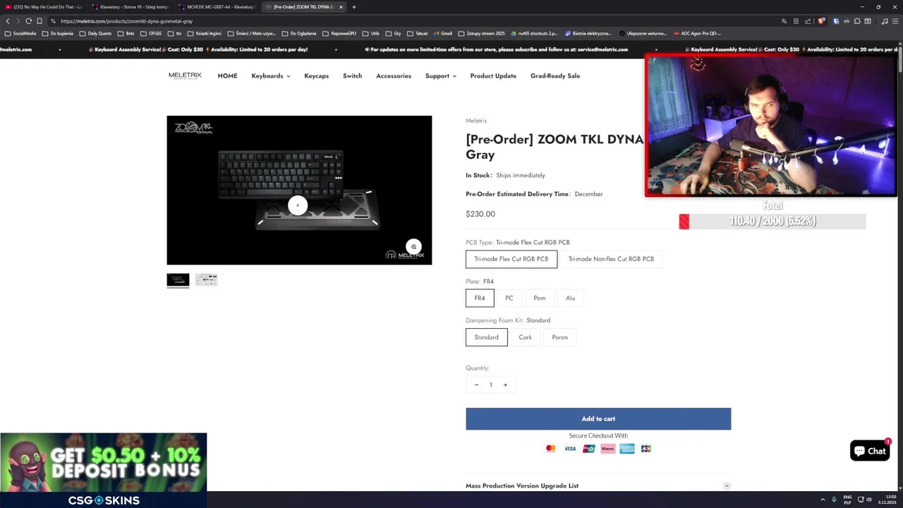This screenshot has width=903, height=508.
Task: Show hidden system tray icons
Action: (x=823, y=500)
